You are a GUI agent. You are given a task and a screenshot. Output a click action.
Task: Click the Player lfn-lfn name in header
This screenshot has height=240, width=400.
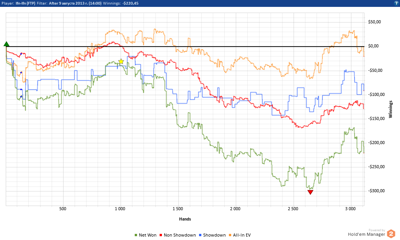26,3
